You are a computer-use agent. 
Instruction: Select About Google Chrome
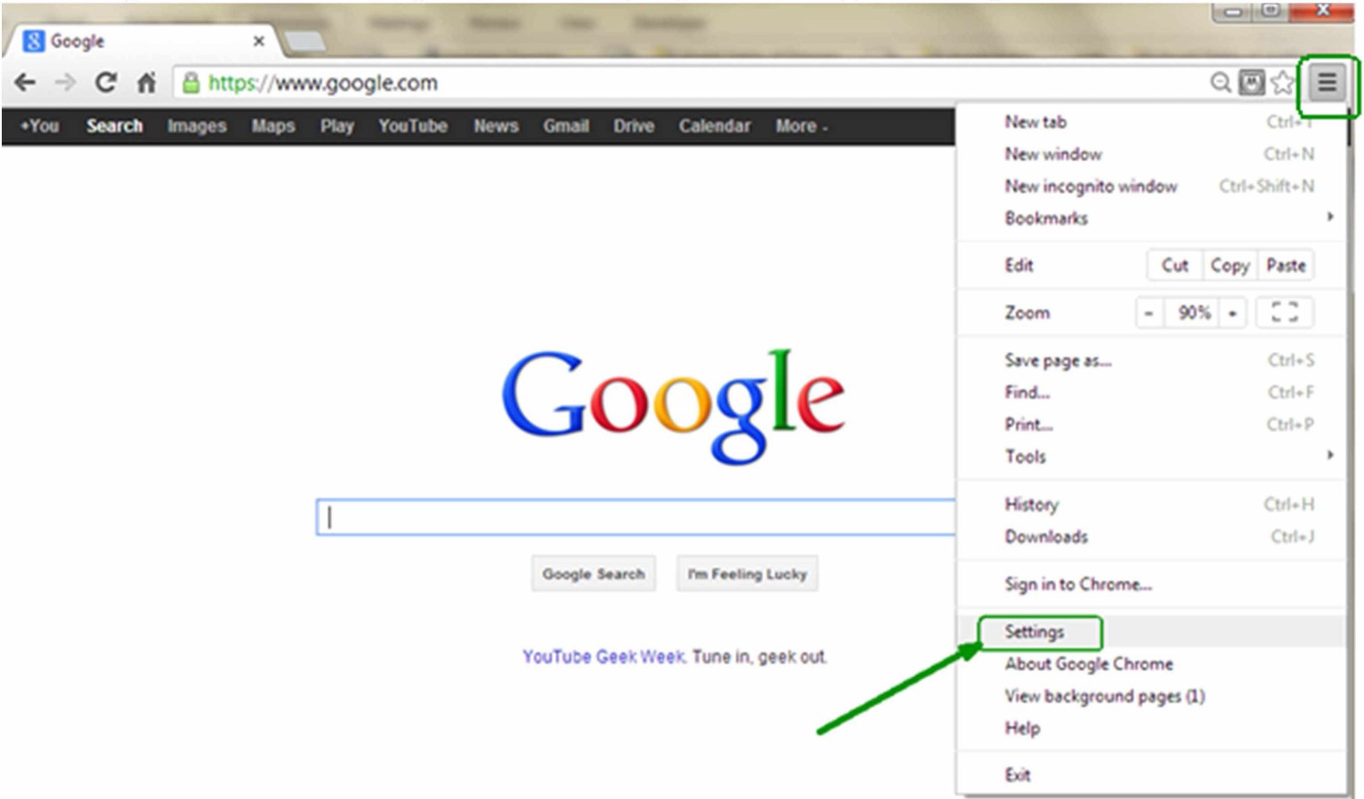click(1152, 664)
